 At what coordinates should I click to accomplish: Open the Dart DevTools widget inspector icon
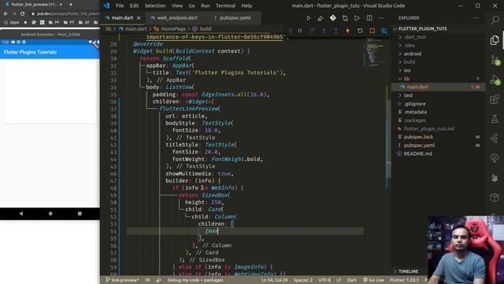(384, 31)
